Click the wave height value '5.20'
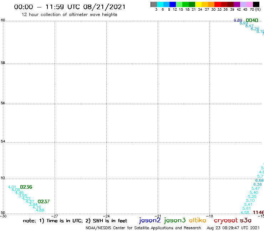The height and width of the screenshot is (231, 264). [x=252, y=197]
